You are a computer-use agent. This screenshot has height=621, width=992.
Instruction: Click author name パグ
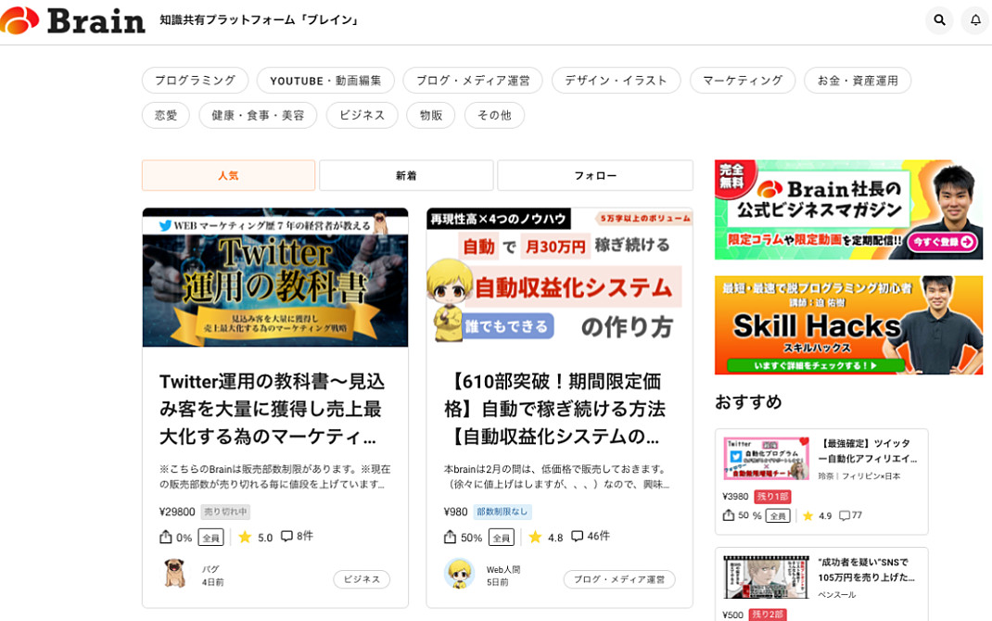click(210, 569)
